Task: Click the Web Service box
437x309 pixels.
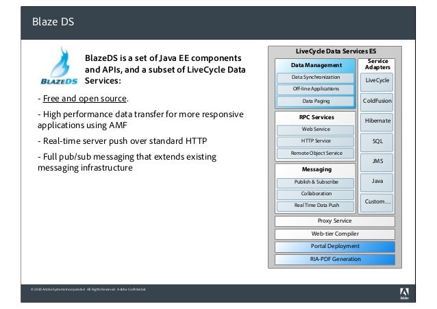Action: pyautogui.click(x=316, y=129)
